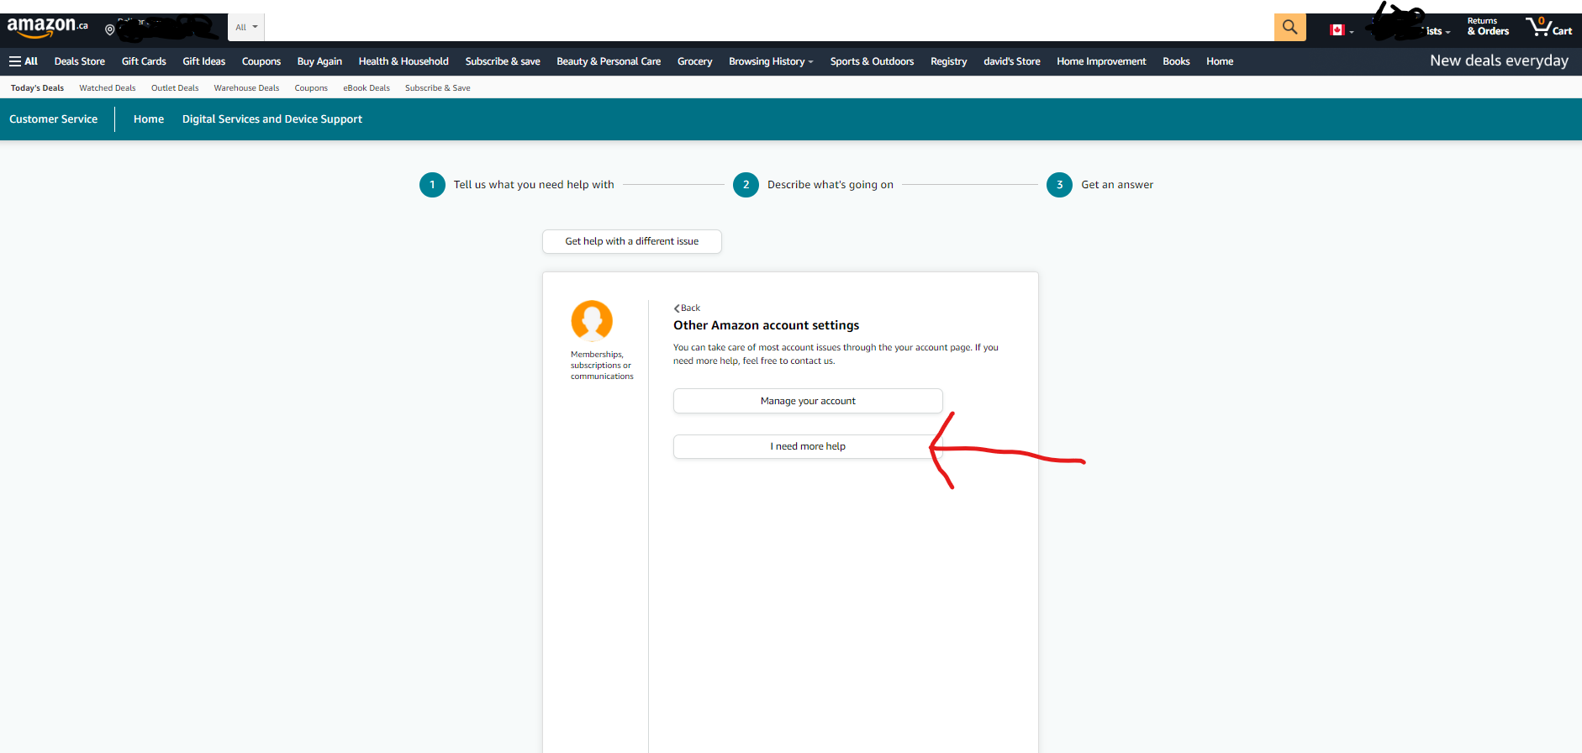Open the All search category dropdown
1582x753 pixels.
pos(246,27)
